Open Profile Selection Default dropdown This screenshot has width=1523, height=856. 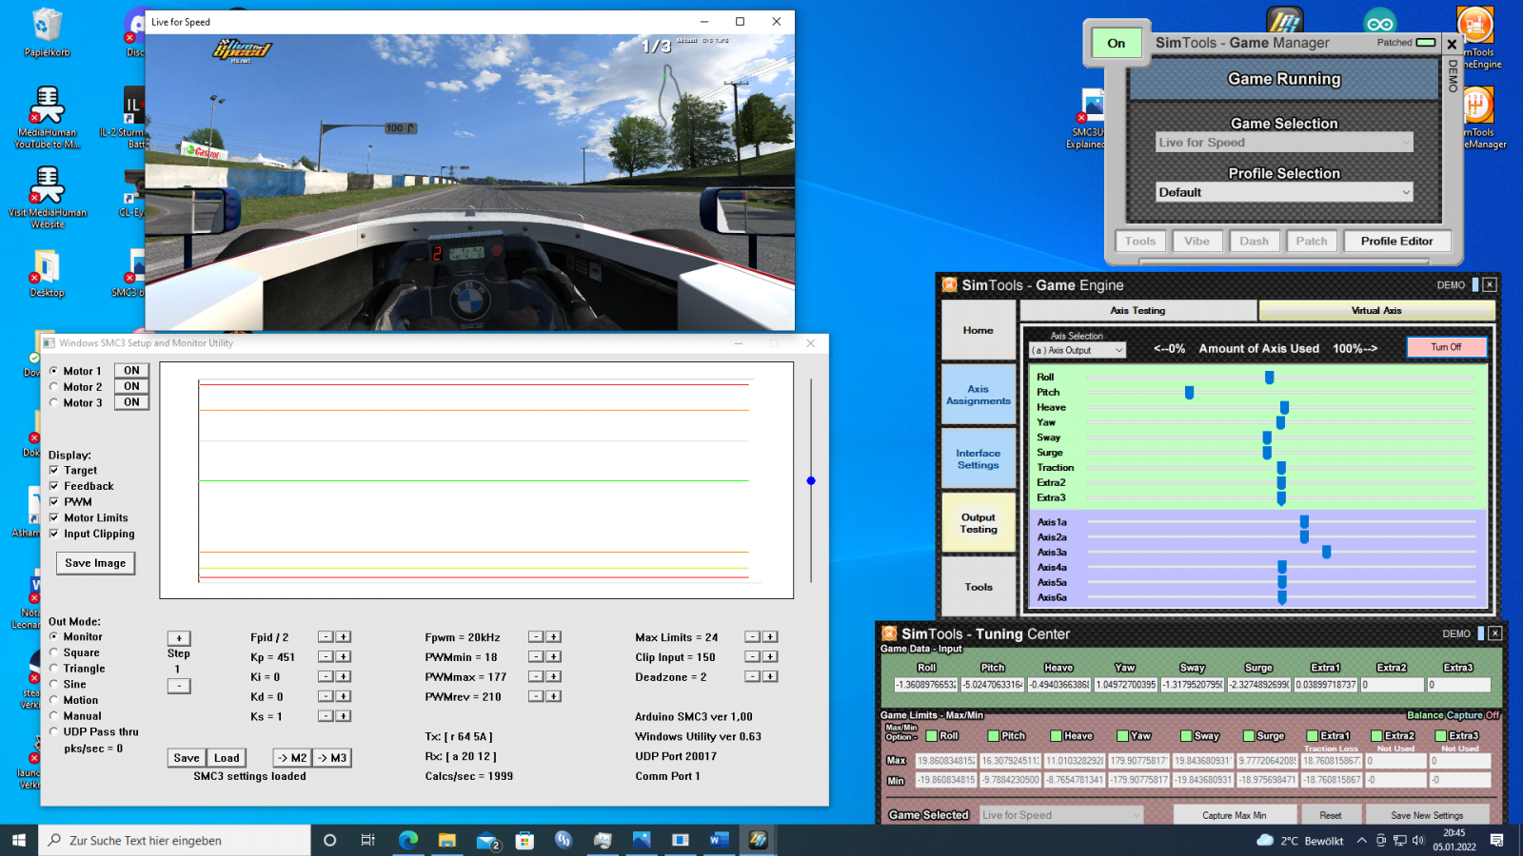coord(1284,192)
